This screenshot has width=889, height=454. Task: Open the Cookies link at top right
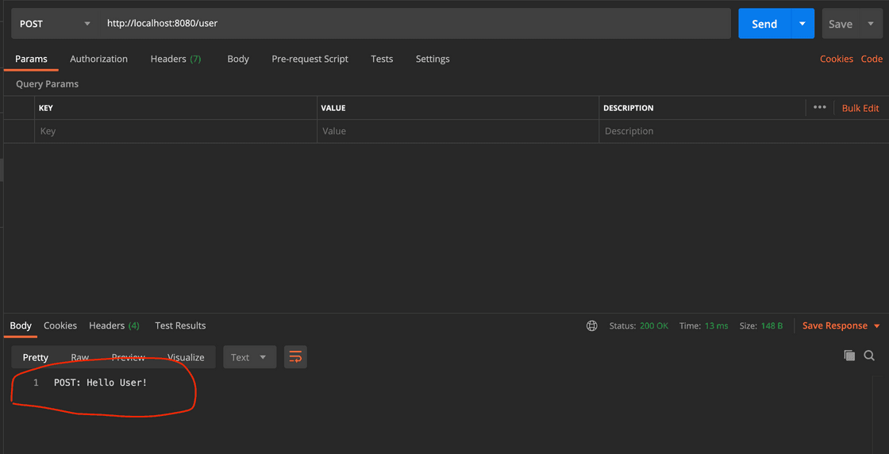click(x=836, y=59)
